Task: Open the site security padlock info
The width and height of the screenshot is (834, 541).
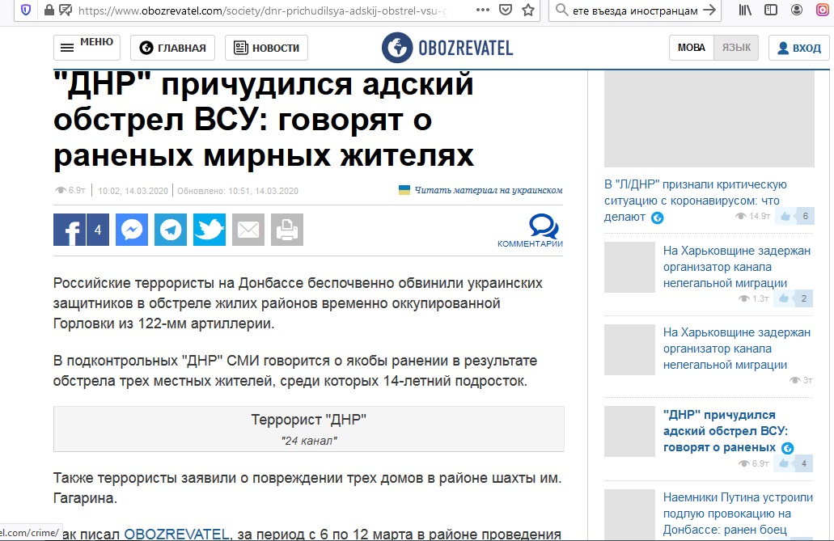Action: [x=49, y=10]
